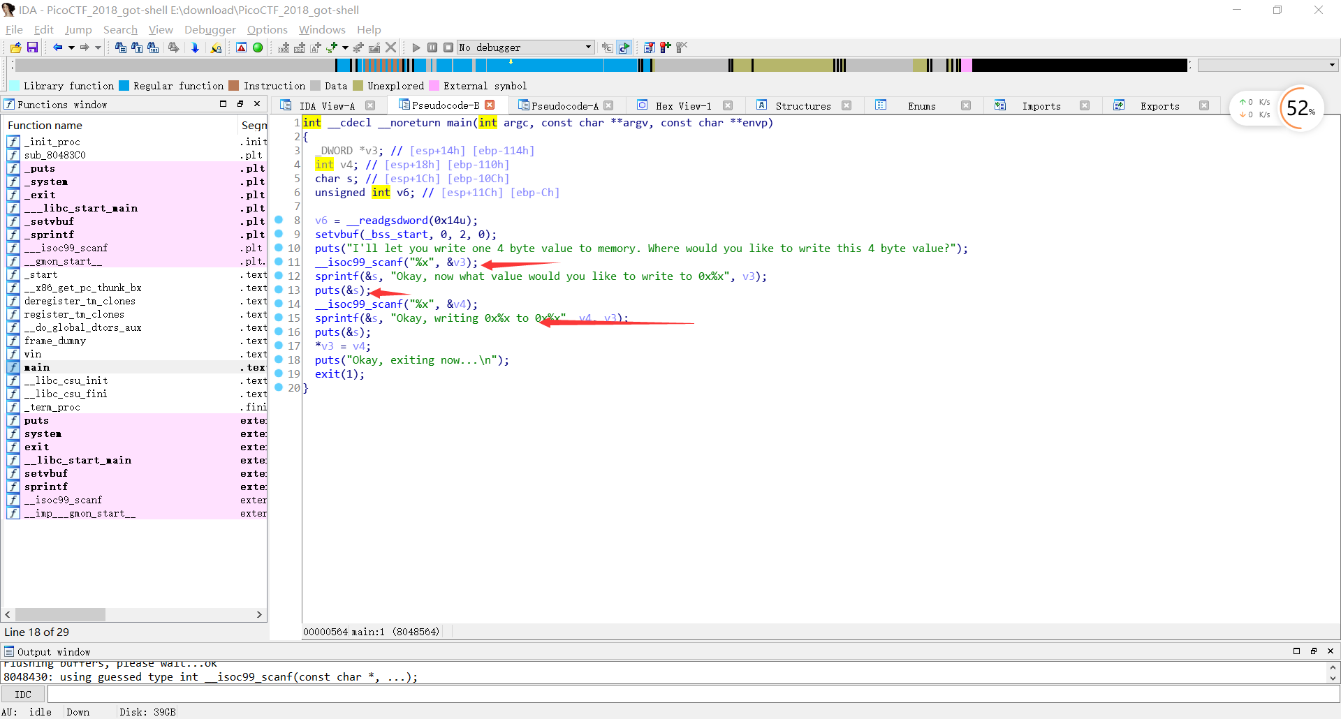Open dropdown arrow beside structure icon
This screenshot has width=1341, height=719.
click(x=345, y=47)
